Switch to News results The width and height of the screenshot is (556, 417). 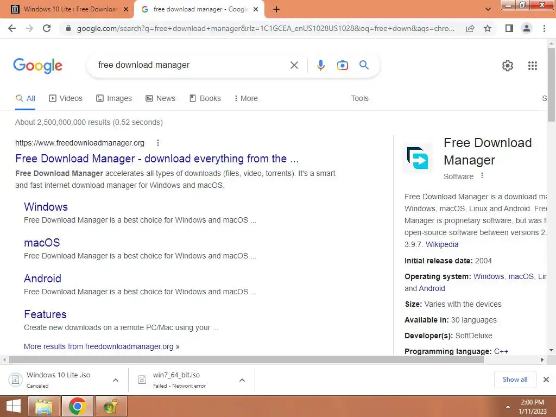point(161,98)
